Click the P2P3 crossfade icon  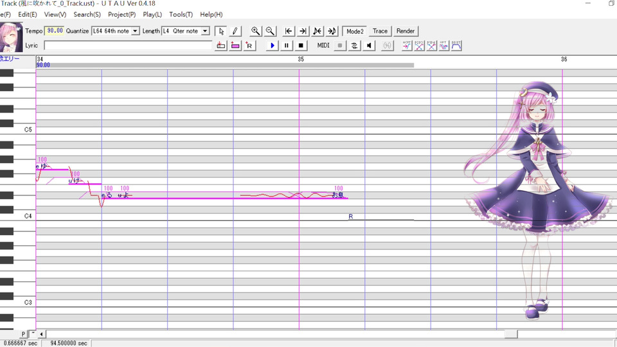click(419, 46)
